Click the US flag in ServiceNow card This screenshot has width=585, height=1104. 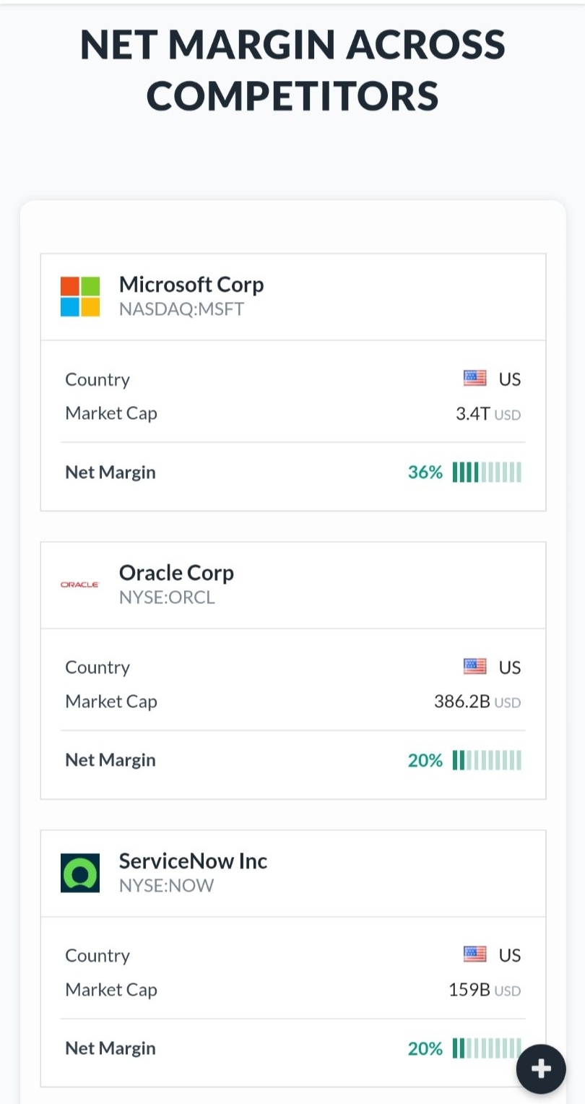pos(474,954)
